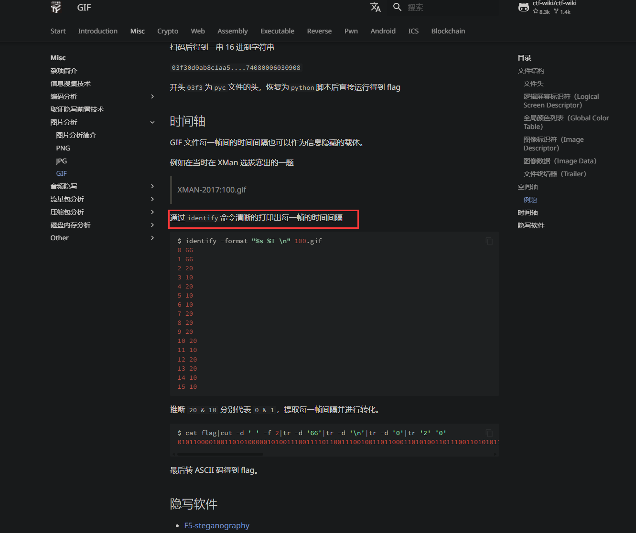Expand the Other sidebar section

tap(152, 238)
